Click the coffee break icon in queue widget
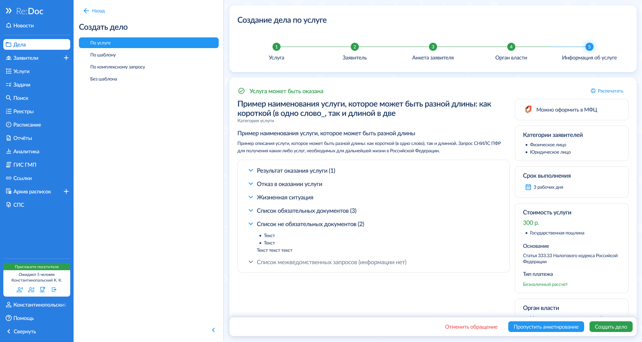642x342 pixels. 42,290
